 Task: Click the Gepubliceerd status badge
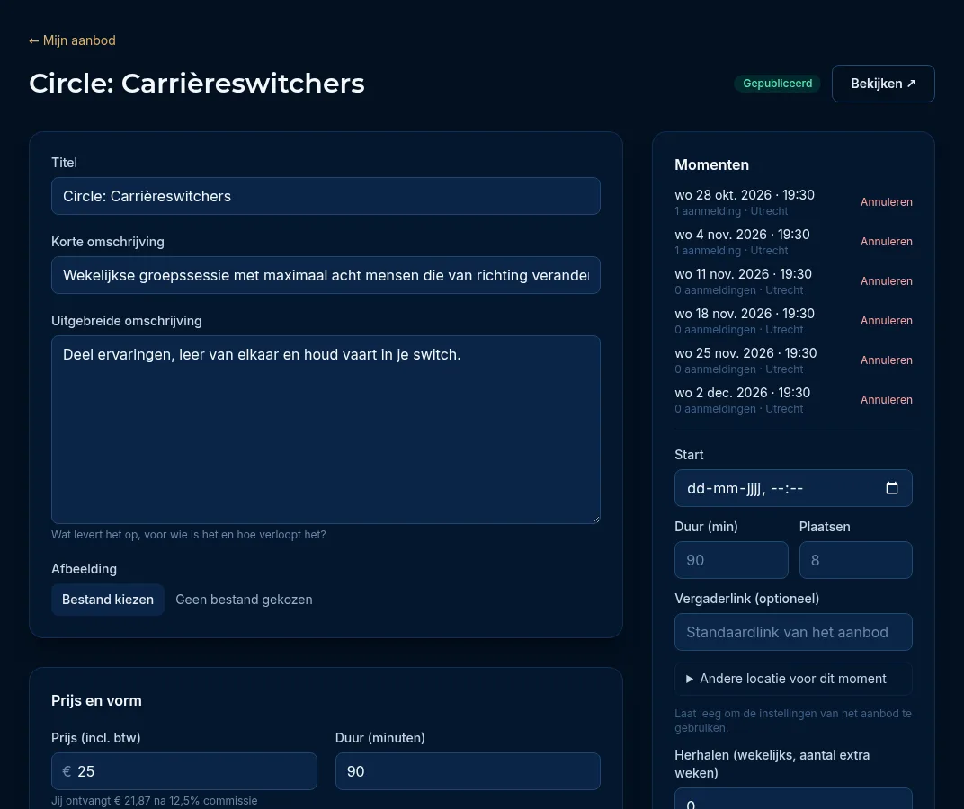[777, 84]
